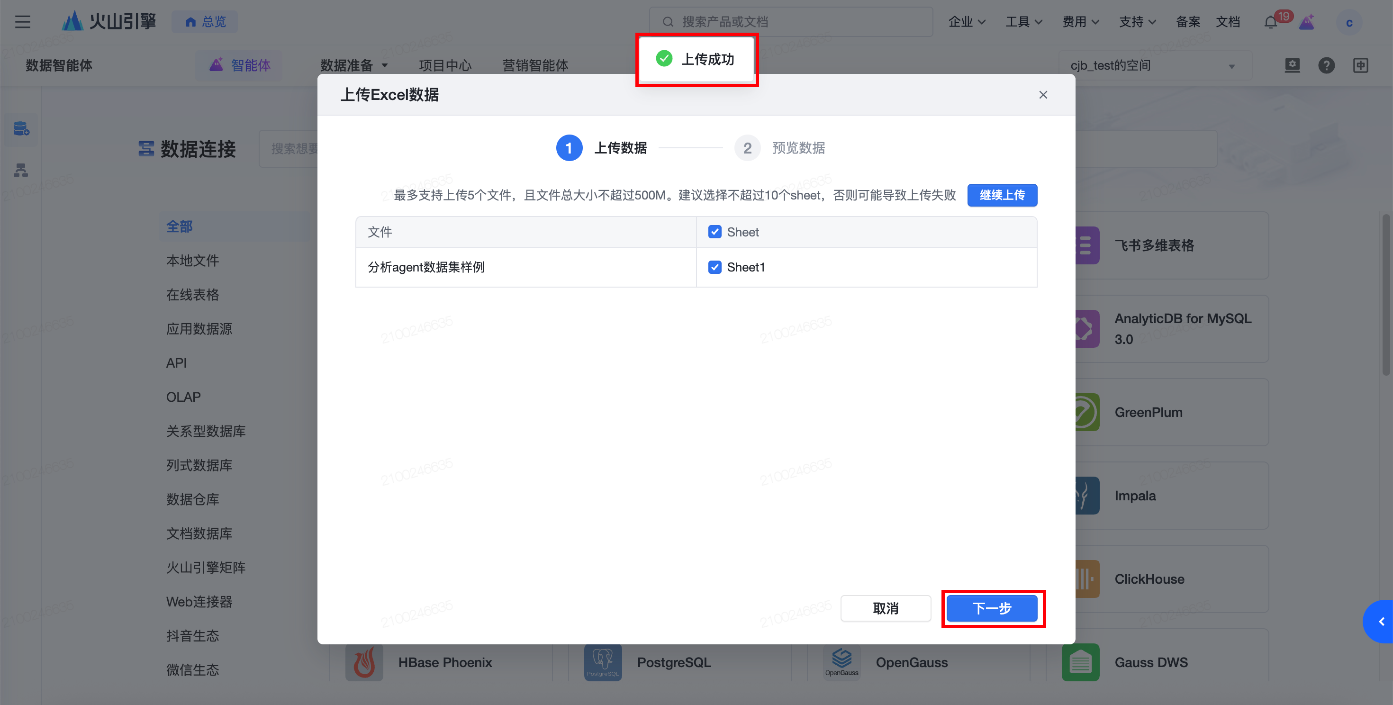Expand the 企业 dropdown
Screen dimensions: 1393x705
point(967,22)
